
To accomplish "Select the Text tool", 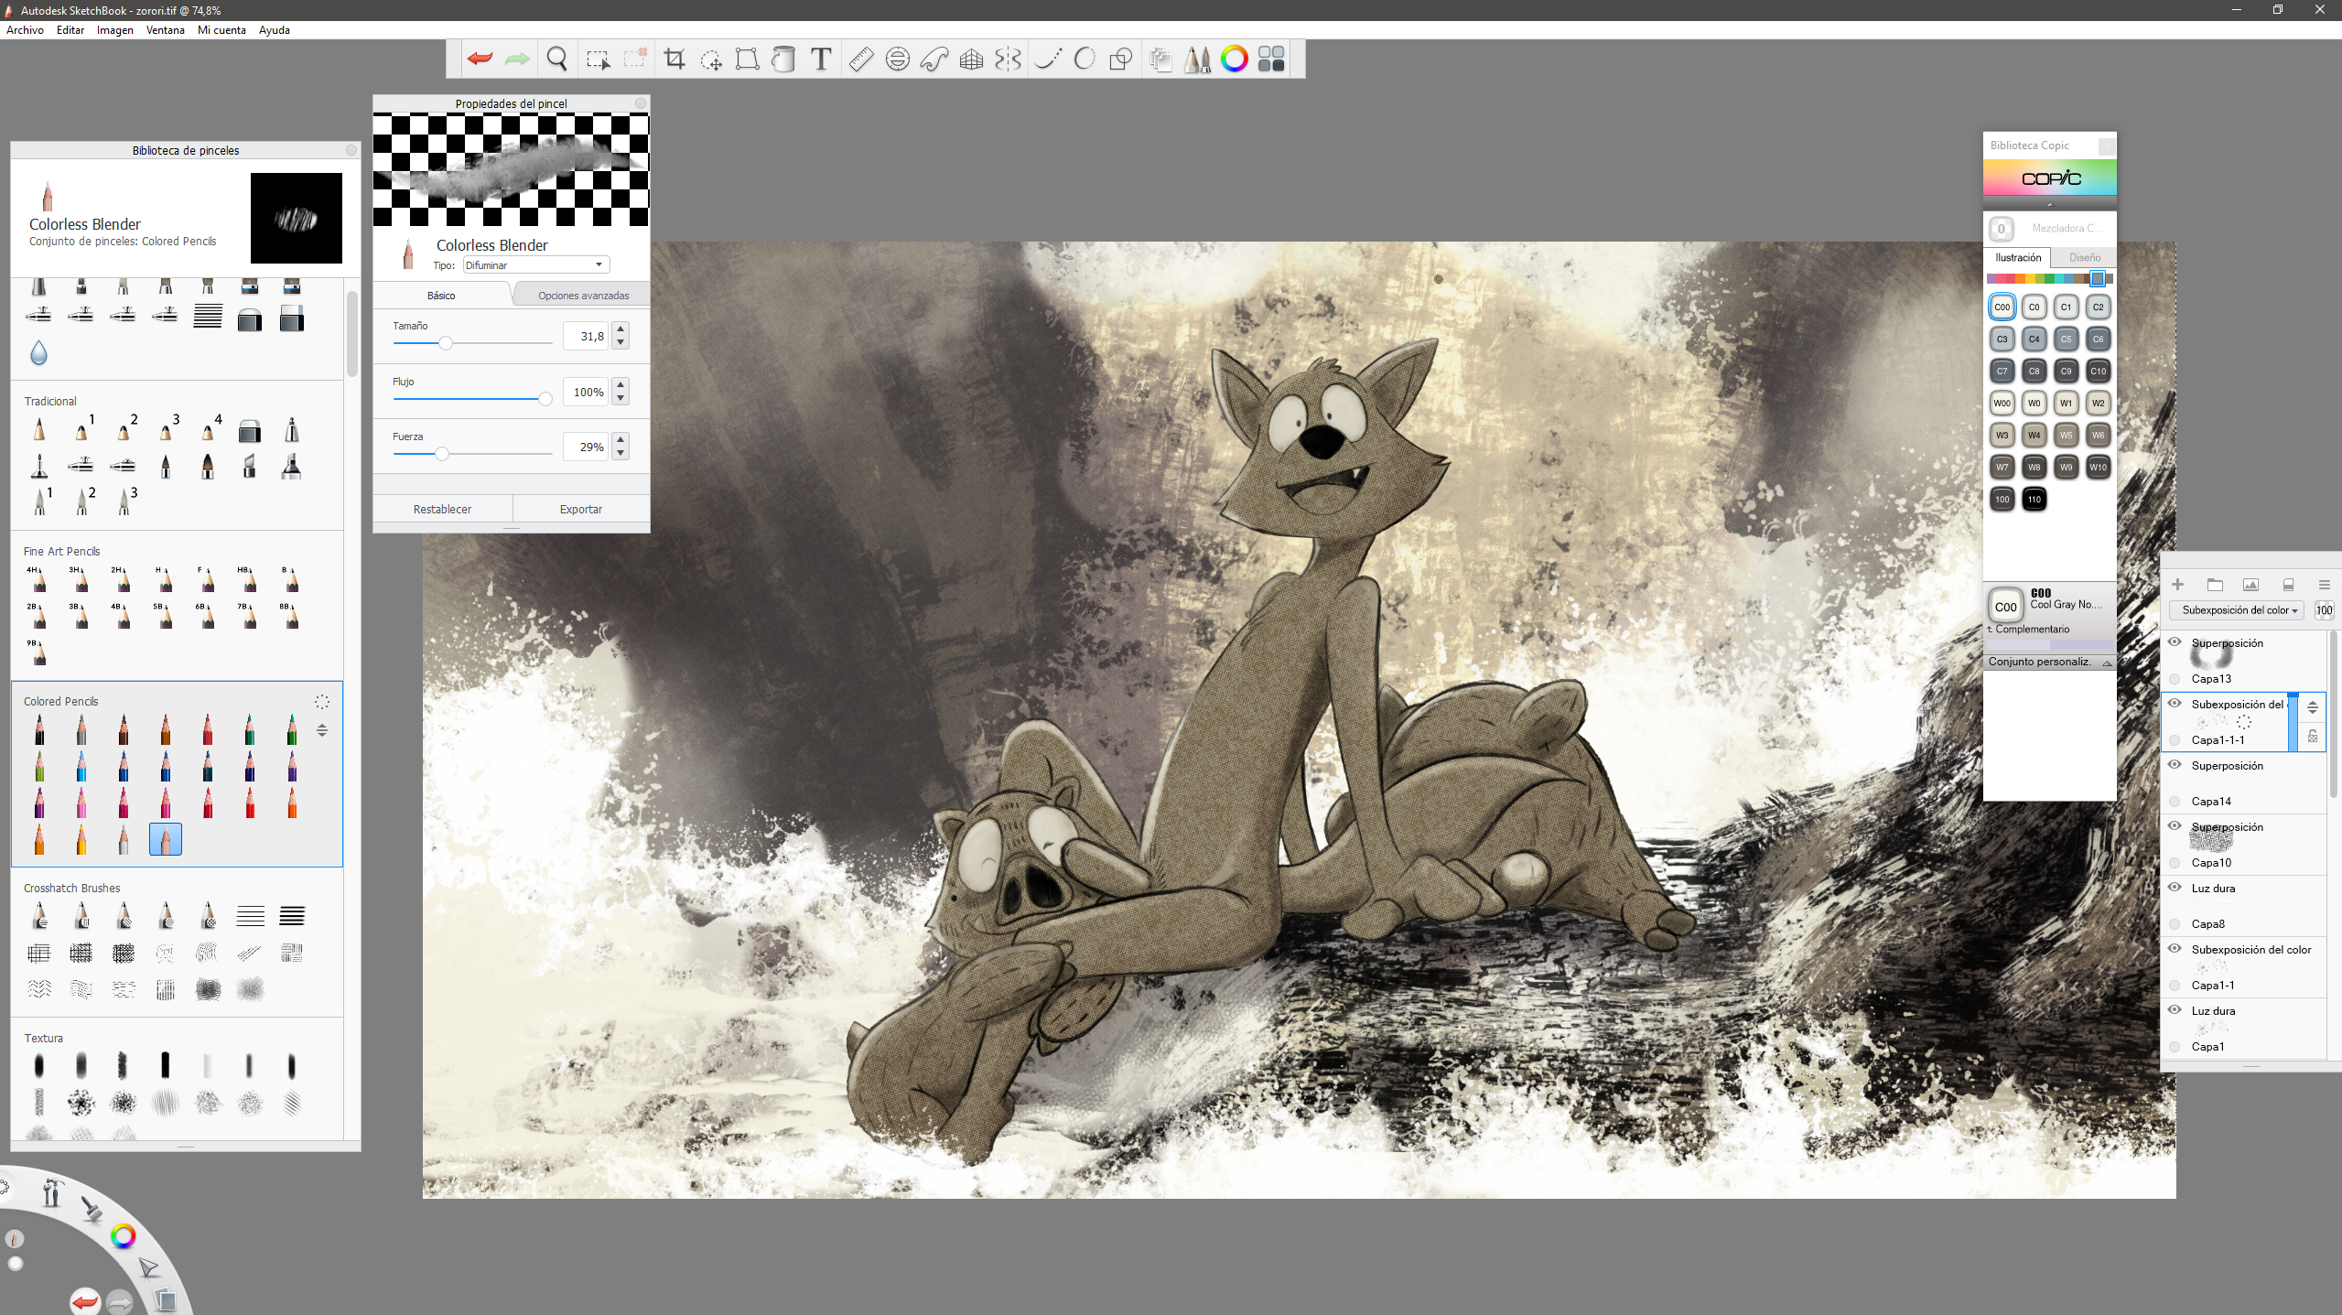I will pyautogui.click(x=821, y=59).
